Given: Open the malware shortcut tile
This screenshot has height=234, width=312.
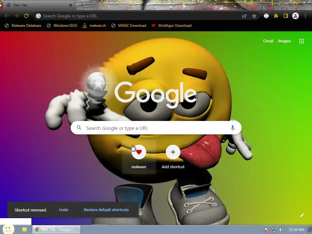Looking at the screenshot, I should [x=139, y=157].
